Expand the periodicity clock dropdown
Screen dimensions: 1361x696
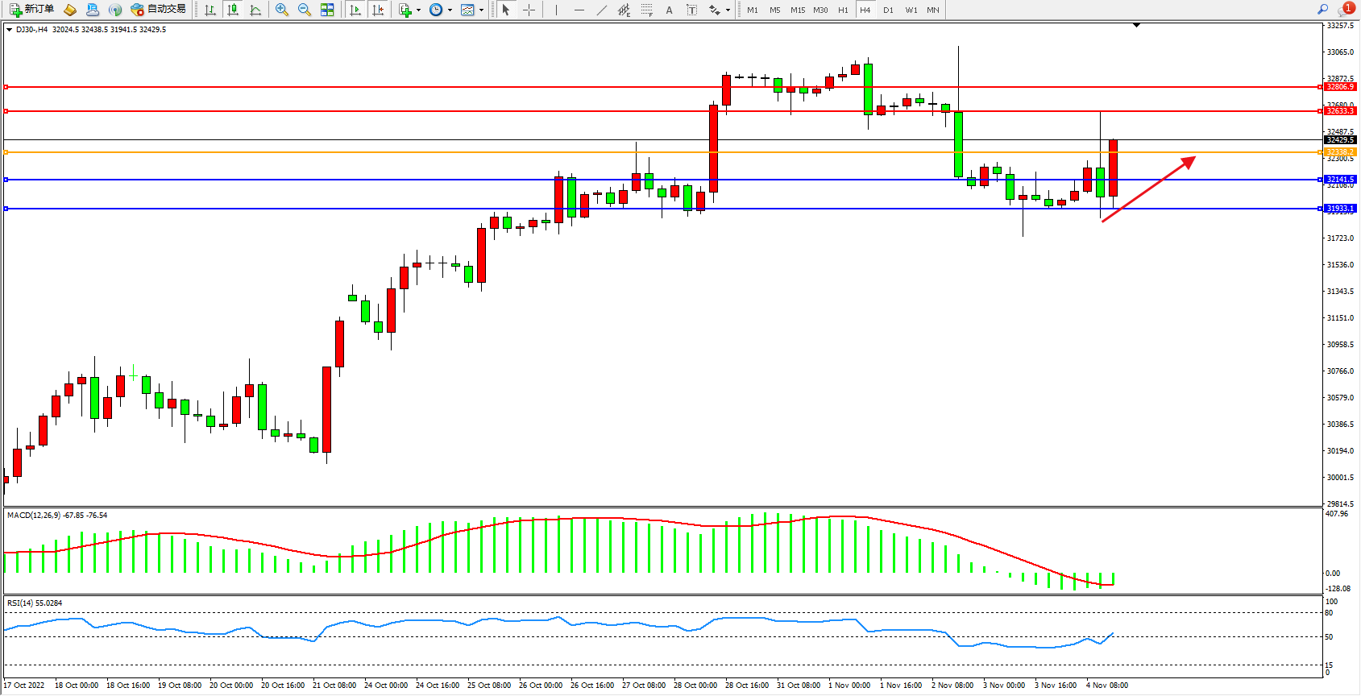coord(440,10)
